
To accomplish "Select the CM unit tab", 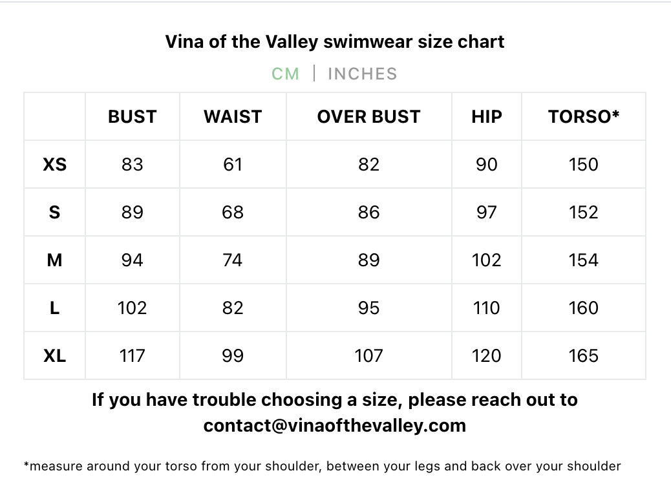I will point(286,74).
